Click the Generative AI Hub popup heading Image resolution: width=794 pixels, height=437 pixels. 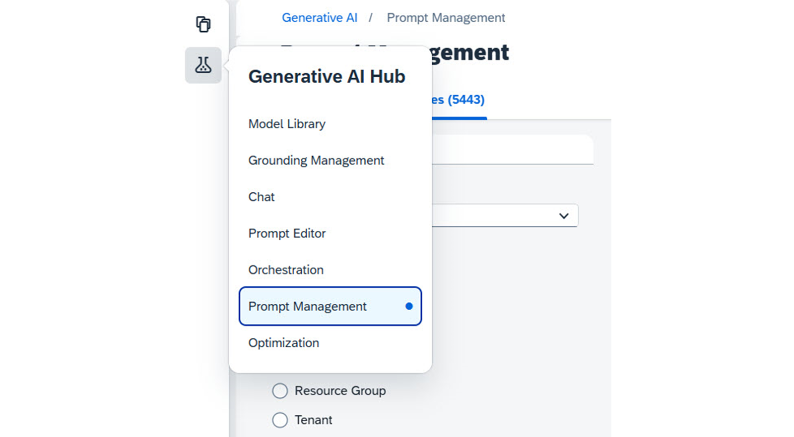pyautogui.click(x=327, y=77)
